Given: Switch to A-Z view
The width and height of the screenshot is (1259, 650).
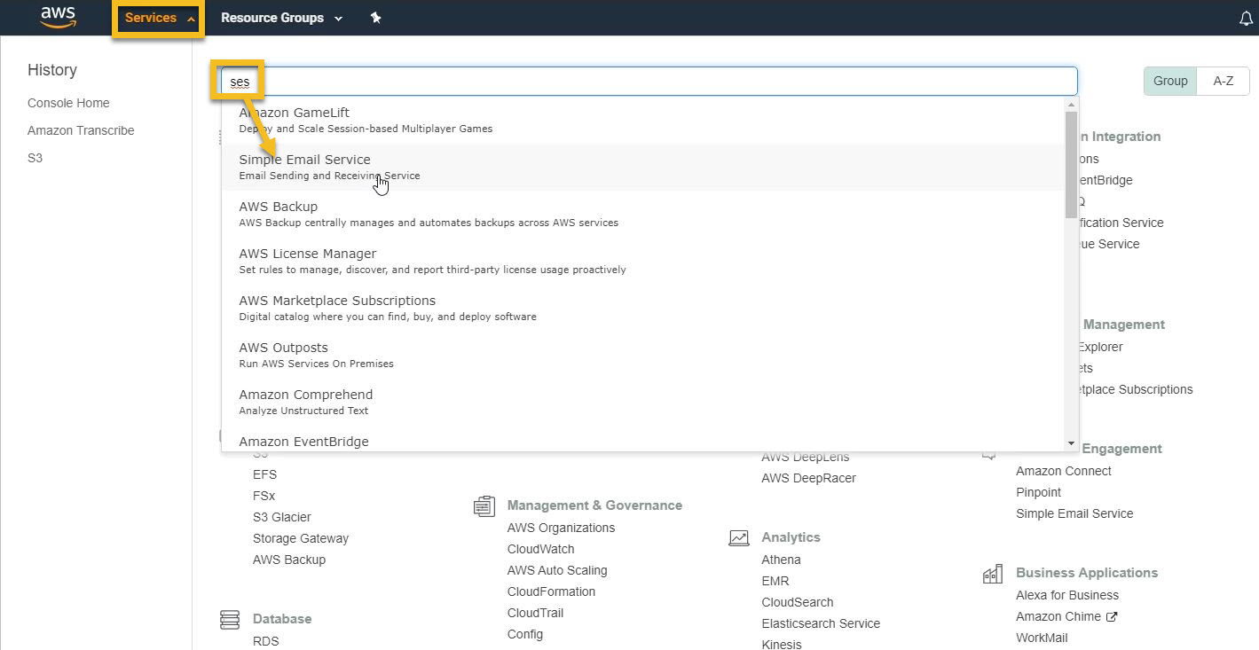Looking at the screenshot, I should (1224, 81).
